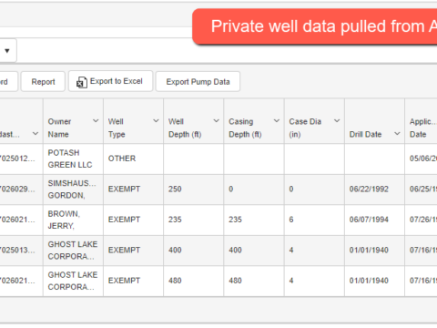Click the Report button
Screen dimensions: 437x328
43,81
